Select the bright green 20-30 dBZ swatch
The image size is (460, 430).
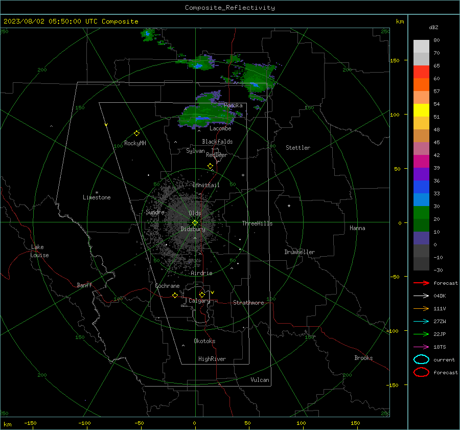(421, 213)
